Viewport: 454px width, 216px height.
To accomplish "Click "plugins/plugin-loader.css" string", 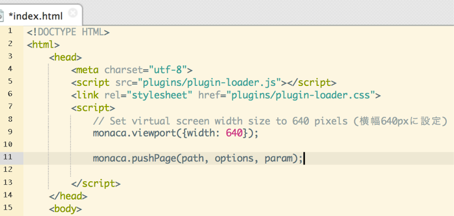I will point(301,95).
